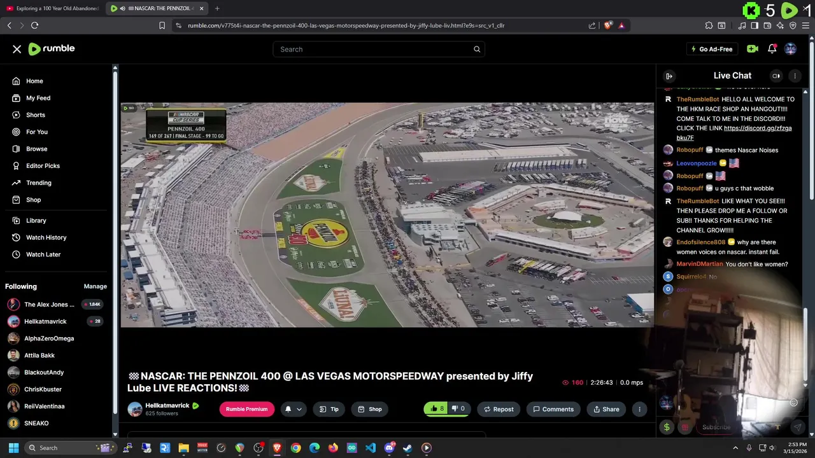Open browser extensions puzzle icon
The width and height of the screenshot is (815, 458).
pyautogui.click(x=709, y=25)
